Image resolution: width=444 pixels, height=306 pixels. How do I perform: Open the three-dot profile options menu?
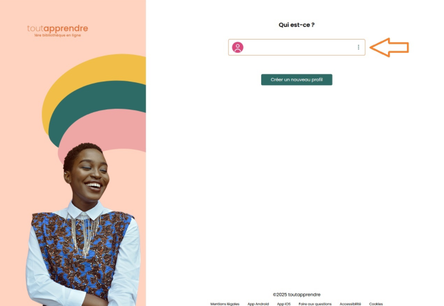pyautogui.click(x=358, y=47)
